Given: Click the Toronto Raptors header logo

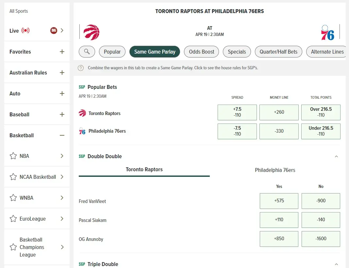Looking at the screenshot, I should point(91,32).
